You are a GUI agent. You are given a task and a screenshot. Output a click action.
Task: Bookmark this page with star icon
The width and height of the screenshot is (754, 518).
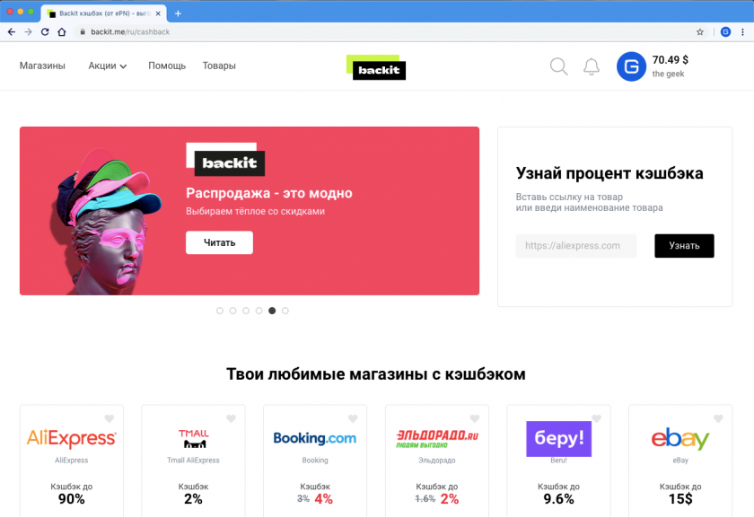pyautogui.click(x=699, y=31)
